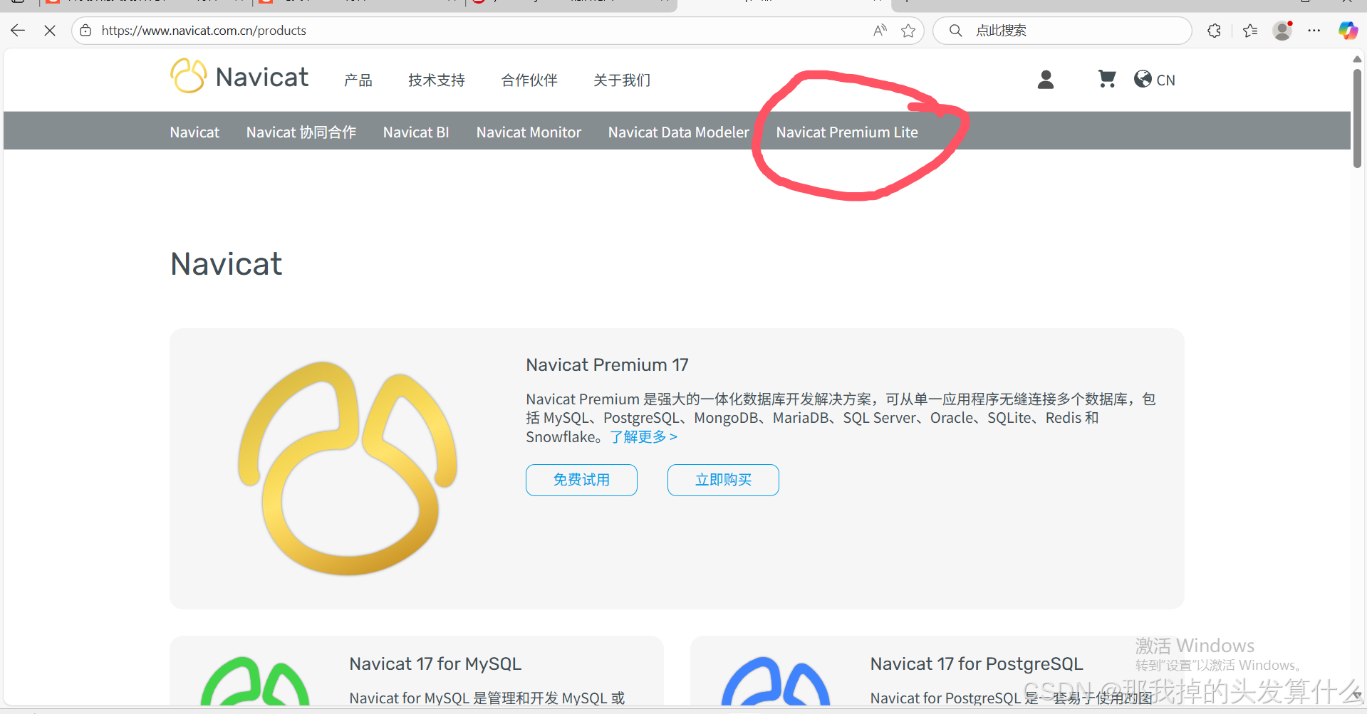Open the user account icon

1046,80
